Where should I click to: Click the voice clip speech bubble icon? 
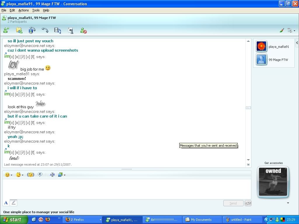[x=40, y=175]
